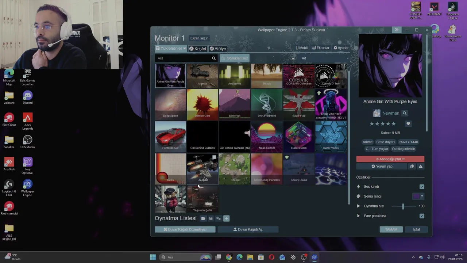Select the Eagle Flag wallpaper thumbnail

click(x=299, y=104)
